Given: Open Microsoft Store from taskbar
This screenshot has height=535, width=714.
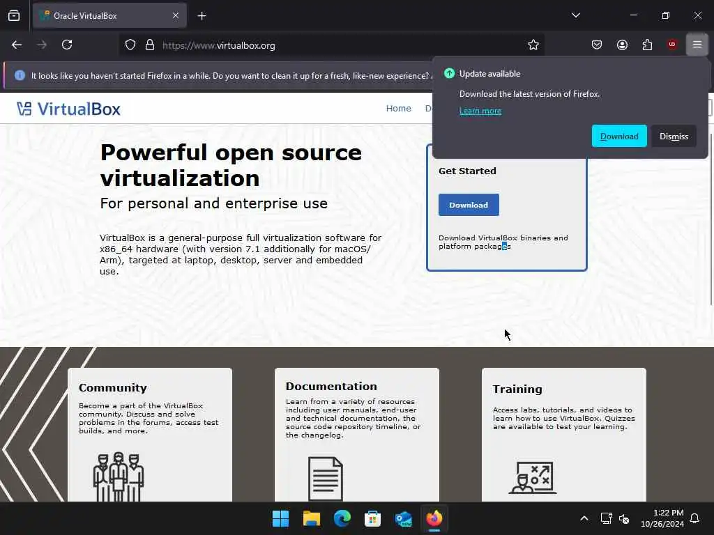Looking at the screenshot, I should pos(372,518).
